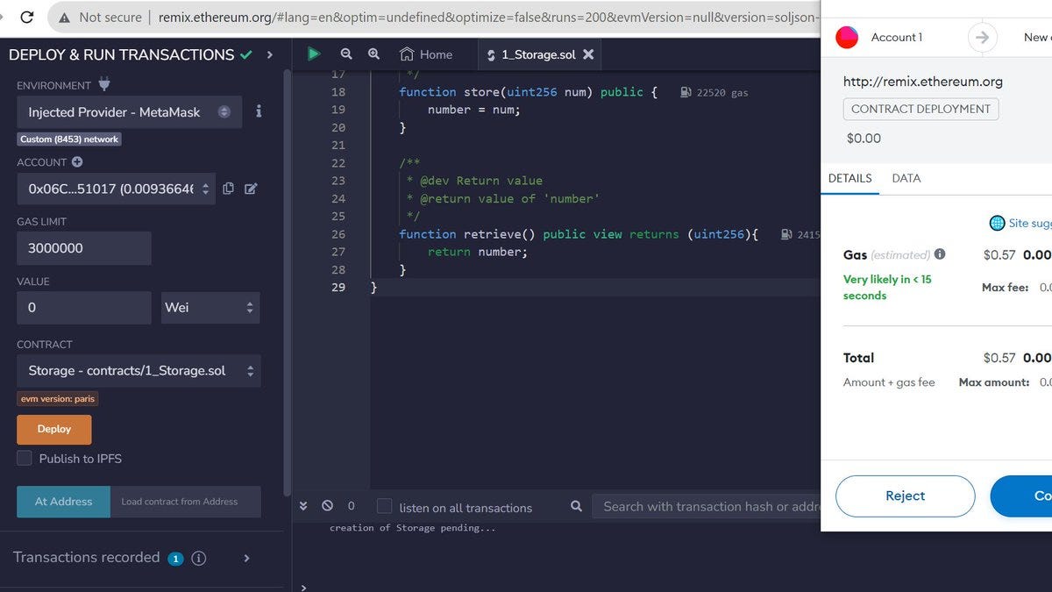
Task: Click the Home tab house icon
Action: tap(407, 54)
